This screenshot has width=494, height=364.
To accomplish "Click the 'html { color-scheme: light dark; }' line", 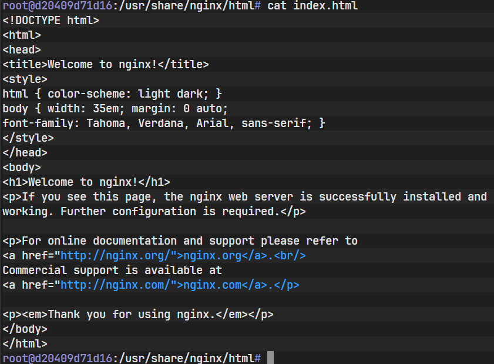I will [112, 93].
